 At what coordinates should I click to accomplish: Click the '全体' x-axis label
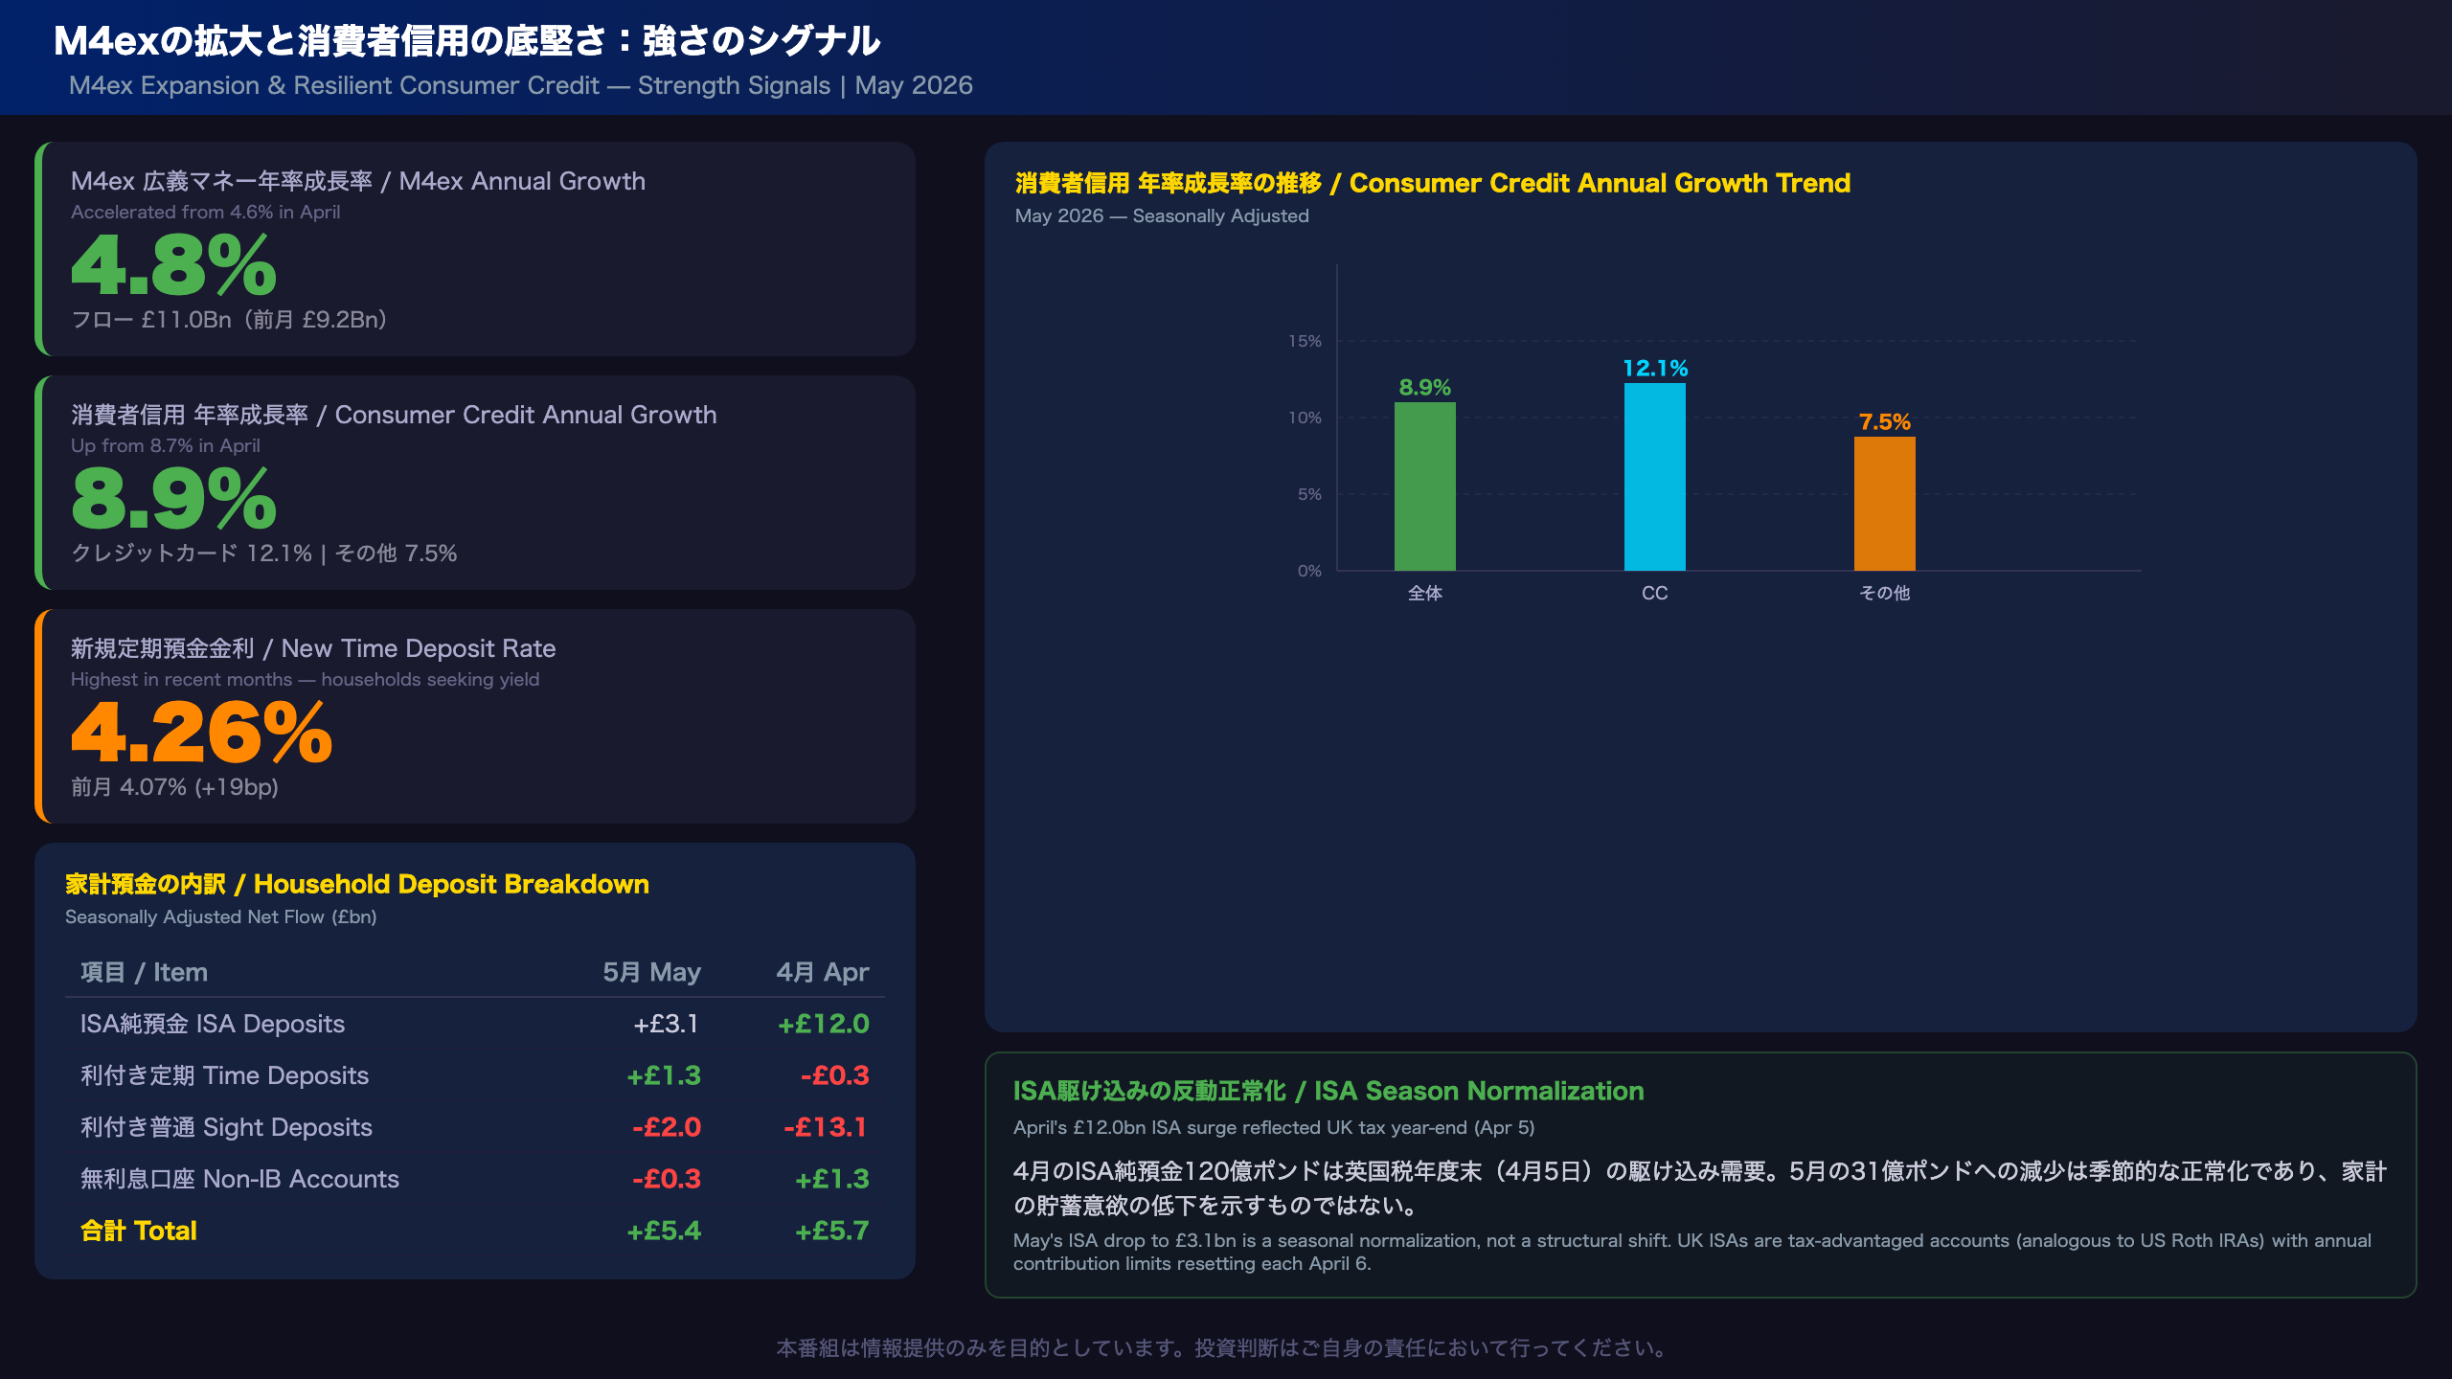(x=1425, y=593)
